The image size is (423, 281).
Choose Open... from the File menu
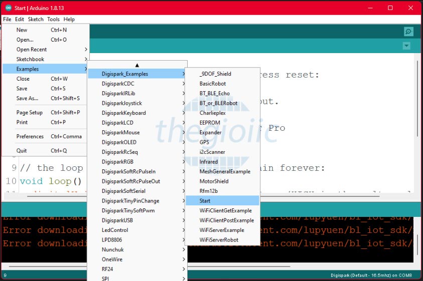[x=46, y=40]
